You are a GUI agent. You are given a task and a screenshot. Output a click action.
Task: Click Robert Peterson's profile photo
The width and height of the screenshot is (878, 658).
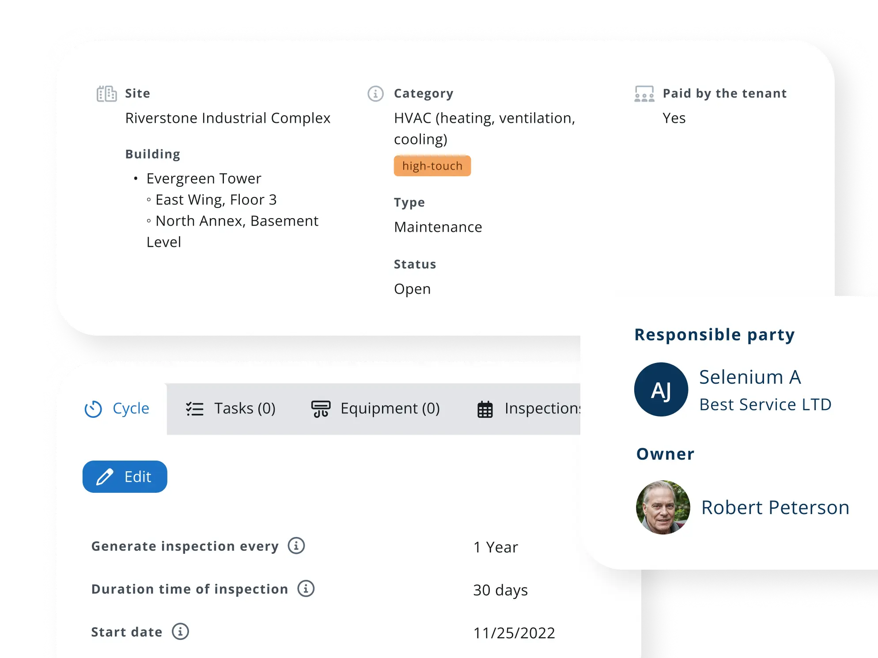pyautogui.click(x=663, y=507)
